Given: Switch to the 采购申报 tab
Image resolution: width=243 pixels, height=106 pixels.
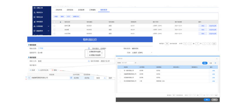Looking at the screenshot, I should 59,10.
